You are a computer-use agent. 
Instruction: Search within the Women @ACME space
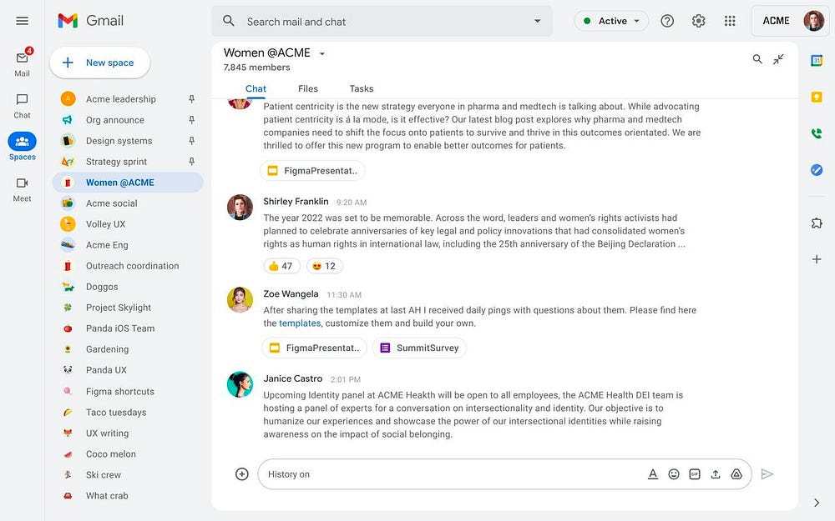pos(757,59)
